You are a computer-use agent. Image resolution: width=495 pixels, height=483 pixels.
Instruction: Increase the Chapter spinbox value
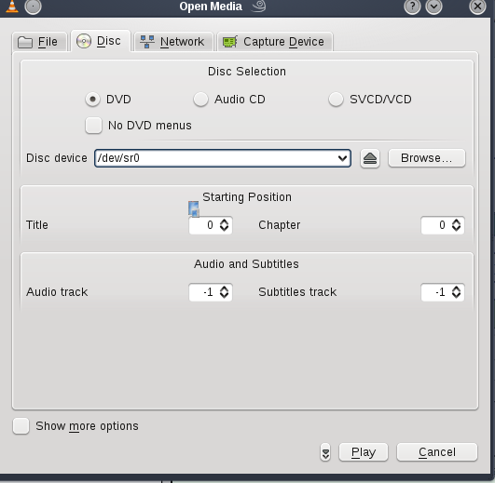456,221
